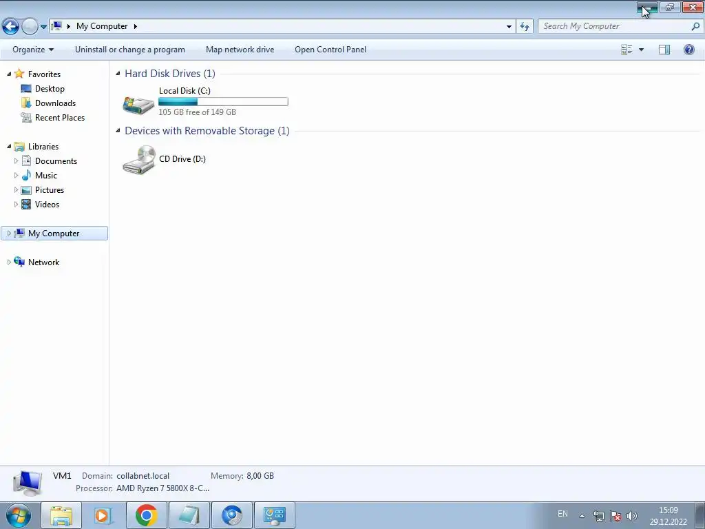Open Help with the question mark icon
Viewport: 705px width, 529px height.
pyautogui.click(x=688, y=50)
